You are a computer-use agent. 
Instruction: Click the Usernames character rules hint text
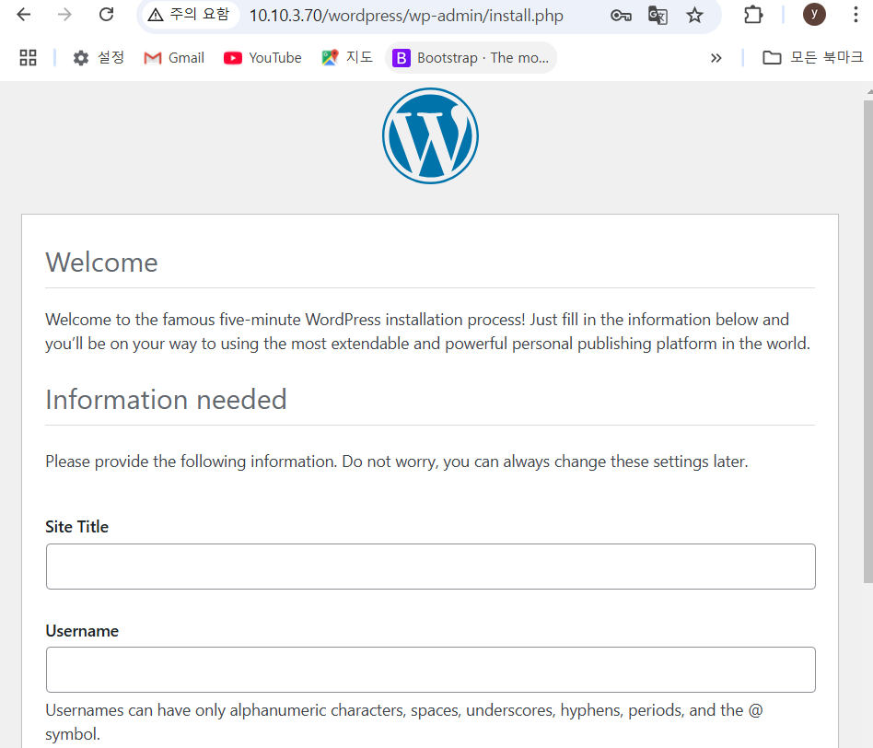(404, 722)
